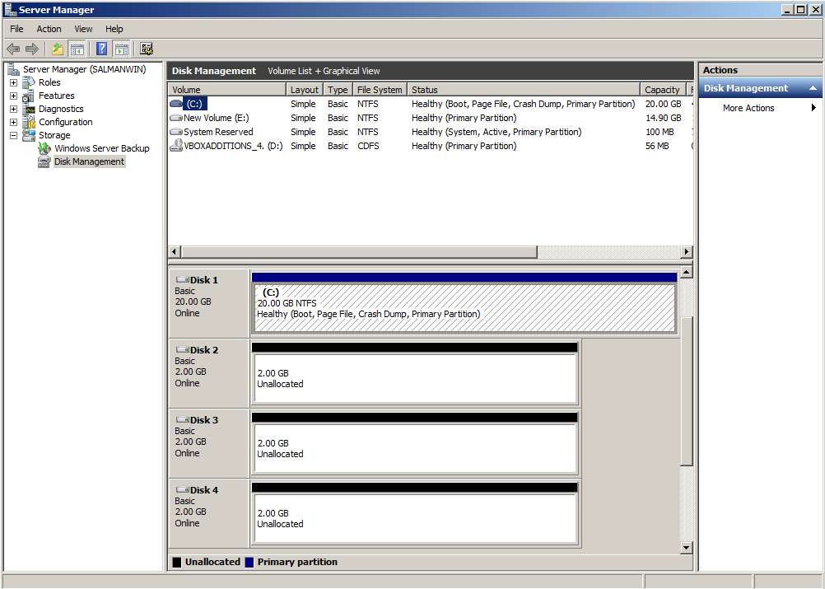Click the volume list scroll-left arrow
Screen dimensions: 825x589
[175, 251]
